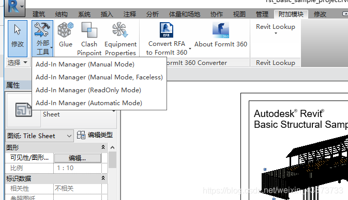Switch to the 视图 ribbon tab
The width and height of the screenshot is (348, 200).
(239, 14)
